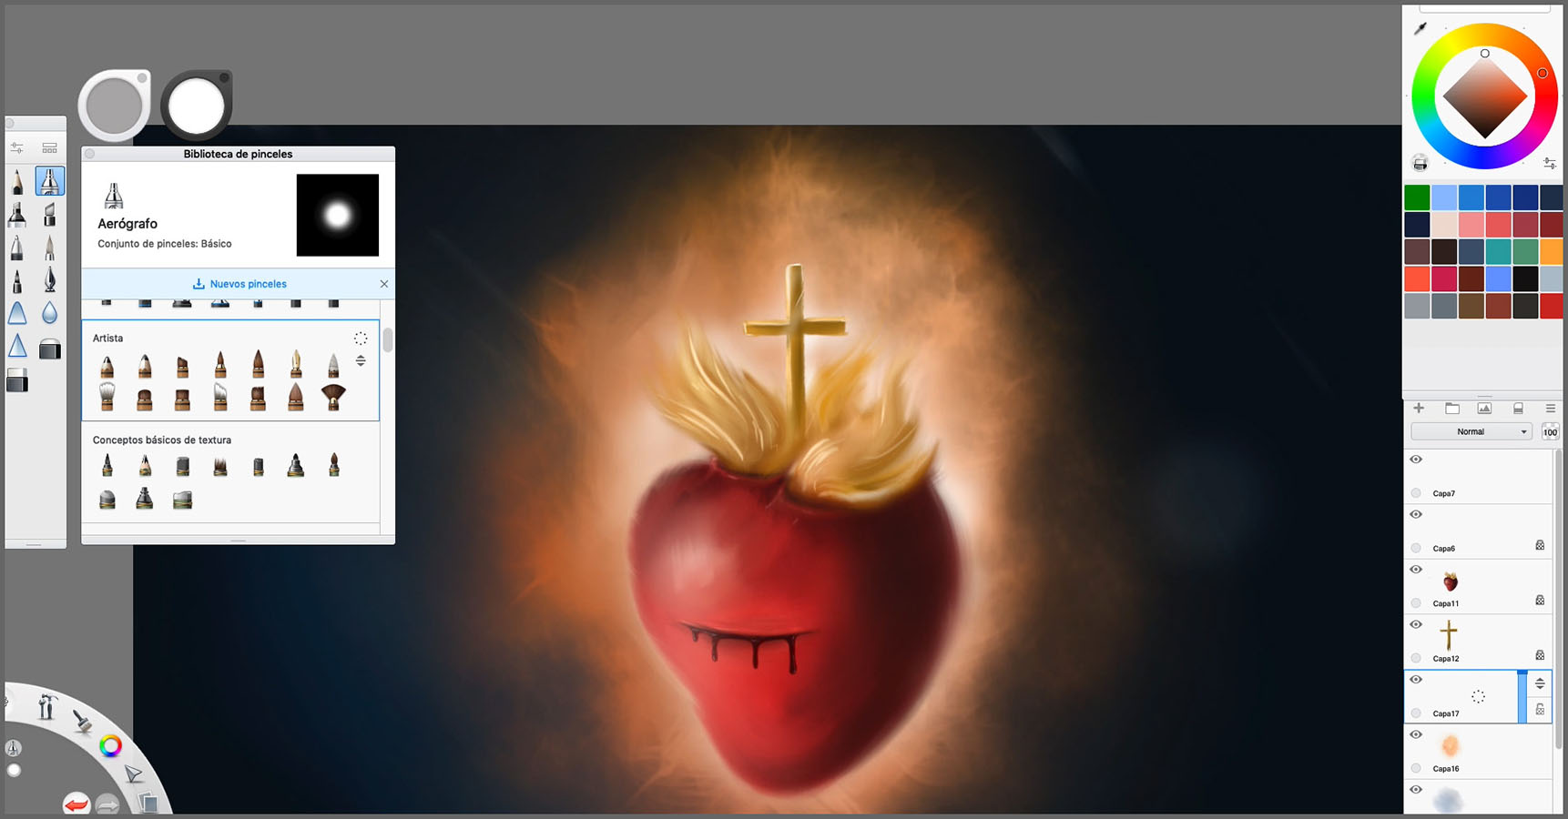Open the layer panel hamburger menu
The image size is (1568, 819).
1550,409
